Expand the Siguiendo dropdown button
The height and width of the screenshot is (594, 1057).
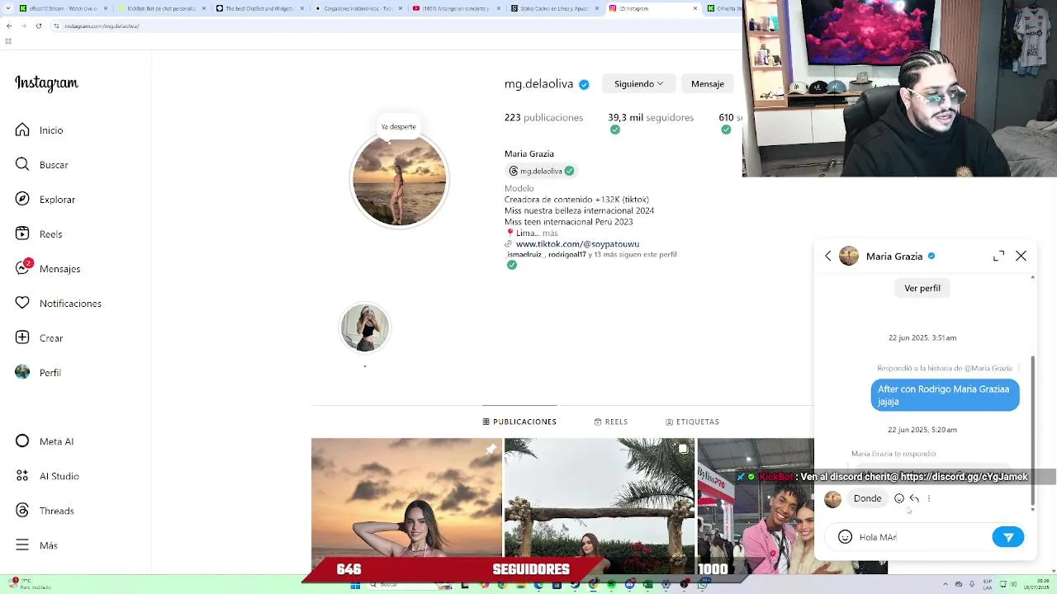638,84
